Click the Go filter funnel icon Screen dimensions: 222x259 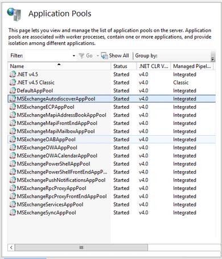tap(81, 56)
